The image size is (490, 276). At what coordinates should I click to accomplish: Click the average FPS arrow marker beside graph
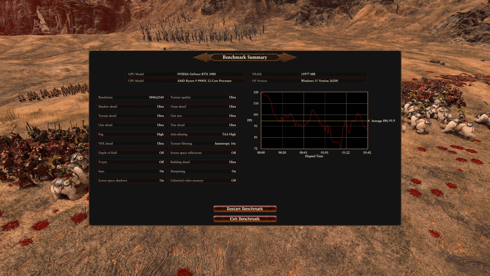[369, 121]
